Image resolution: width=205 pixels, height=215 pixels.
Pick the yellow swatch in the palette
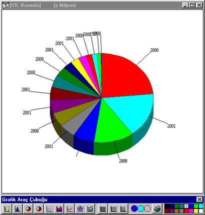point(196,211)
